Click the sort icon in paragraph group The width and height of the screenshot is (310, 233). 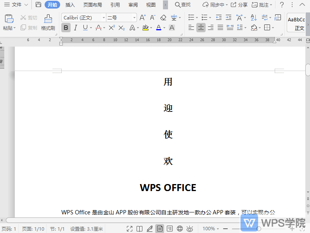click(x=254, y=17)
